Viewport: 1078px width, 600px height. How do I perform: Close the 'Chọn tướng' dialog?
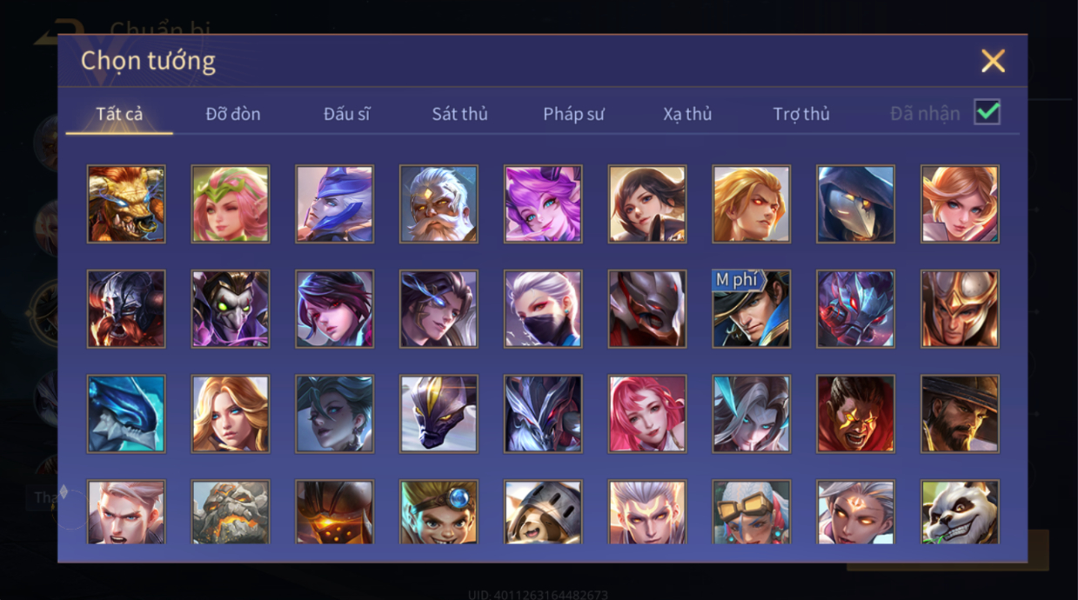993,61
